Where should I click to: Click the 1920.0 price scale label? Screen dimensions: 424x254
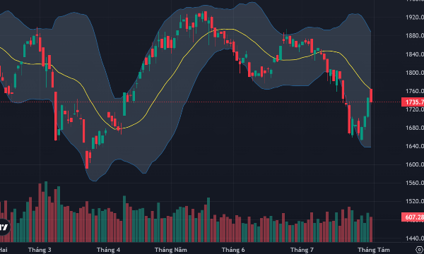click(415, 17)
